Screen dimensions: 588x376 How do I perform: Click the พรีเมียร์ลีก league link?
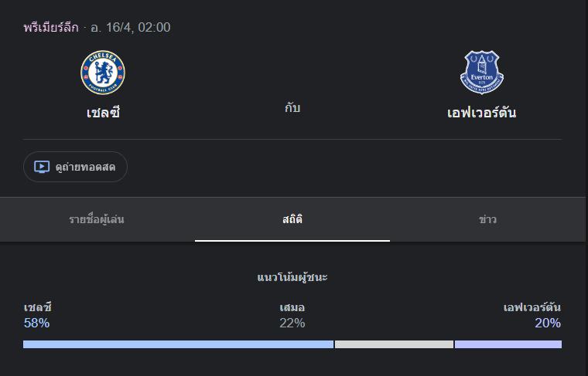coord(51,28)
